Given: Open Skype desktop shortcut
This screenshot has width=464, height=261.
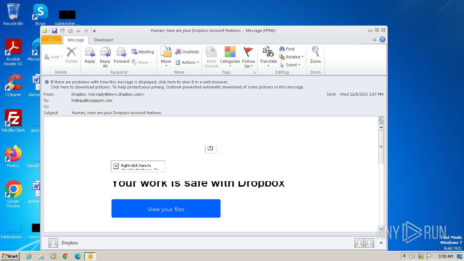Looking at the screenshot, I should coord(40,14).
